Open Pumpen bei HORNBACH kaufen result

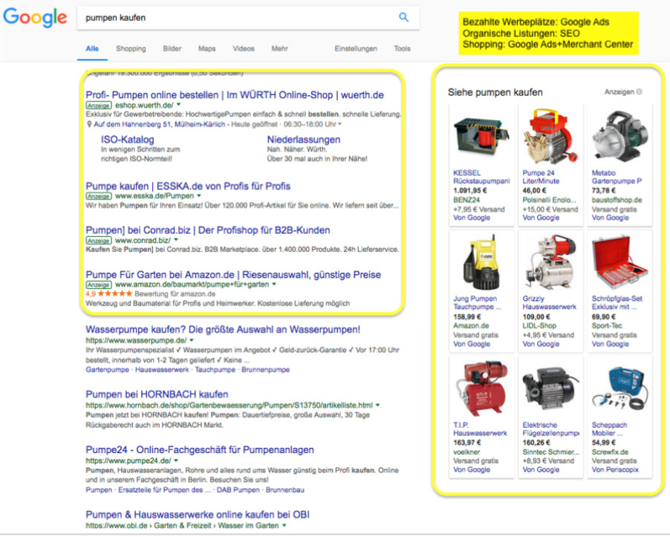point(157,394)
